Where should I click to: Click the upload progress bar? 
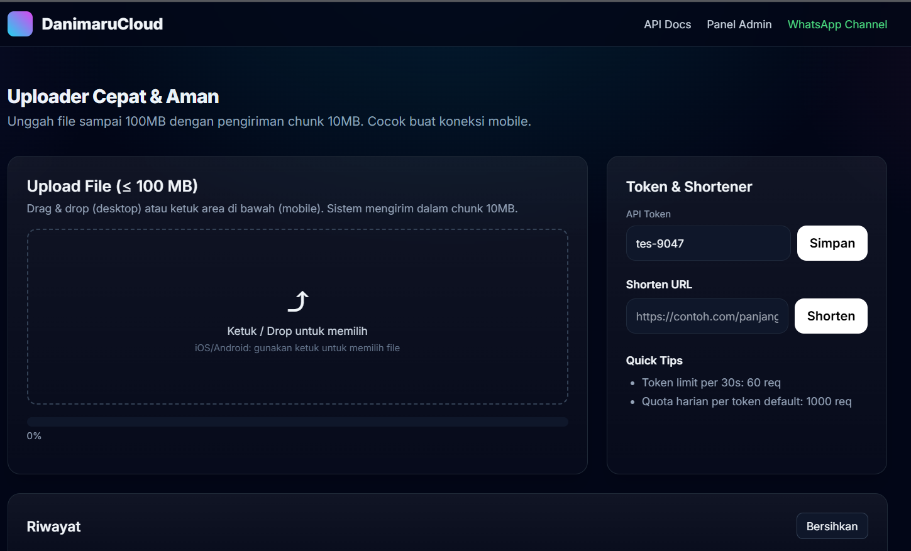[297, 422]
